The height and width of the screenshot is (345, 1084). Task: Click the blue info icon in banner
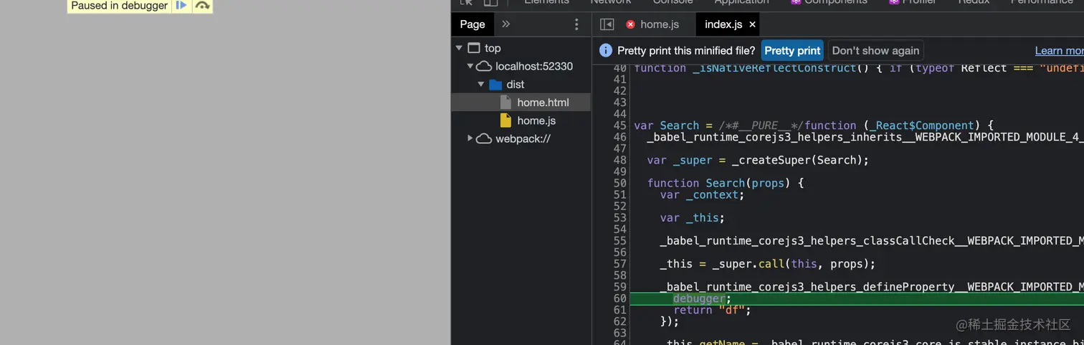pyautogui.click(x=606, y=50)
